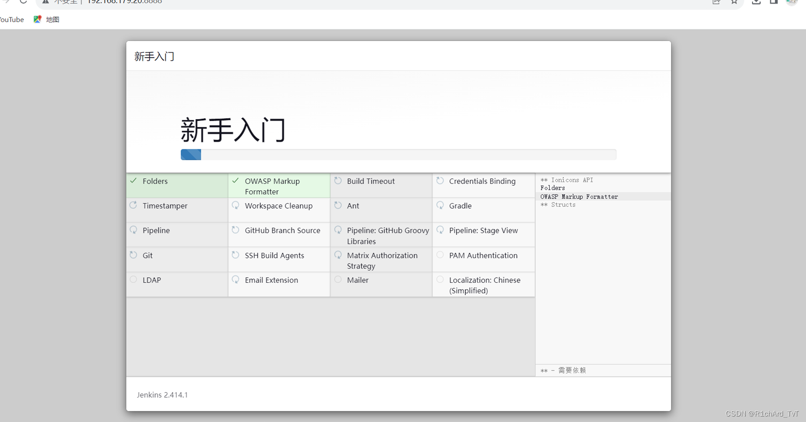The image size is (806, 422).
Task: Click the pending icon beside Workspace Cleanup
Action: (x=236, y=205)
